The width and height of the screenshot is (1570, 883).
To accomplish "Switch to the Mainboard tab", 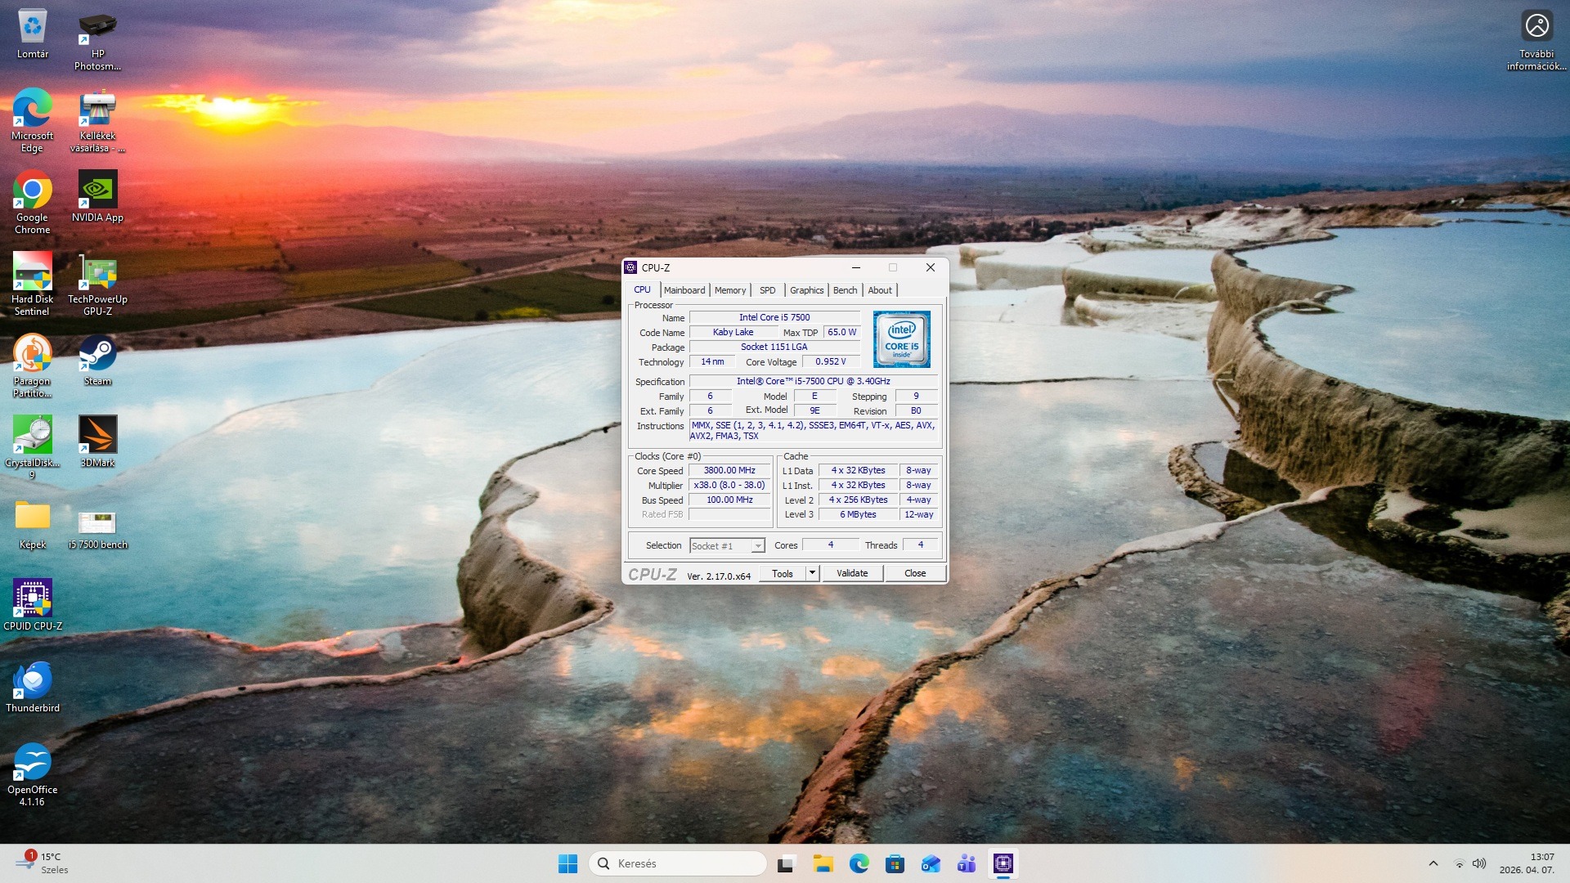I will (x=684, y=290).
